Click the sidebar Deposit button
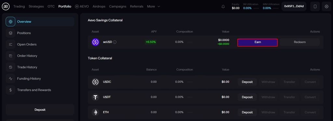The image size is (333, 121). [40, 110]
